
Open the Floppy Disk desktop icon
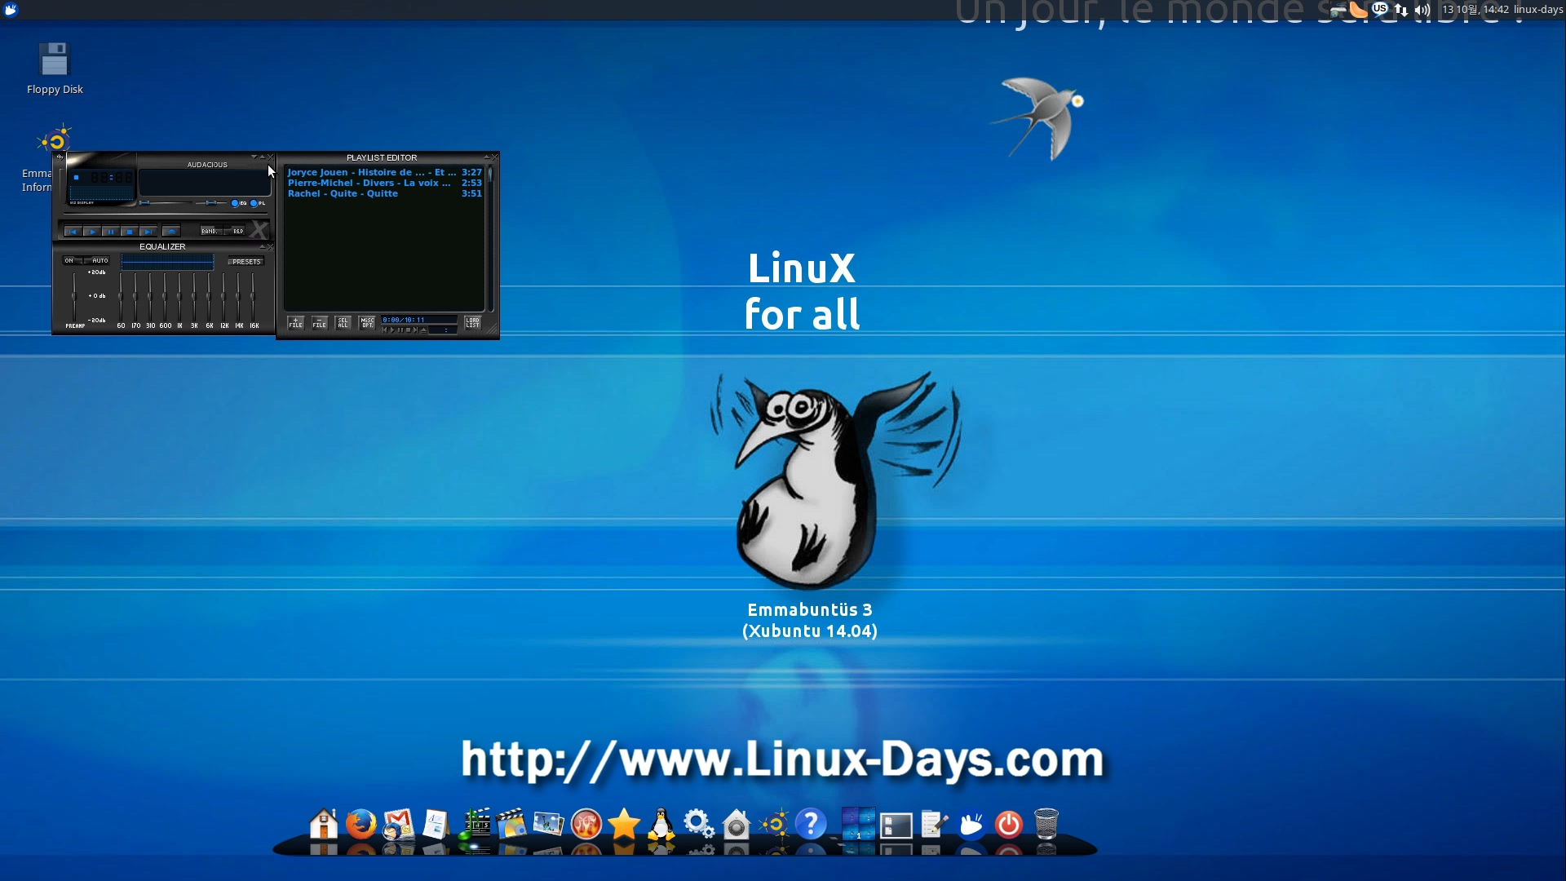coord(55,68)
